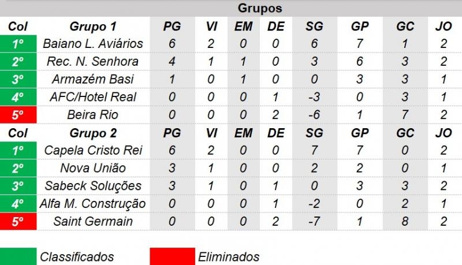Click the green 1º cell of Grupo 2

[18, 151]
